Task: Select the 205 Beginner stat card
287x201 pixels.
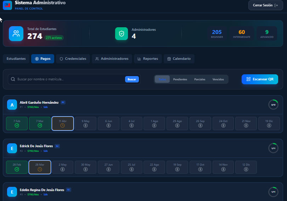Action: [217, 34]
